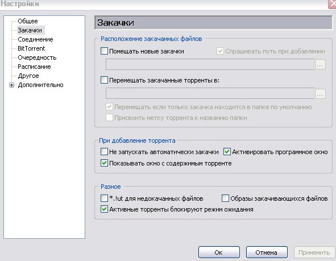Select Соединение in the settings tree
Image resolution: width=336 pixels, height=261 pixels.
click(x=35, y=39)
